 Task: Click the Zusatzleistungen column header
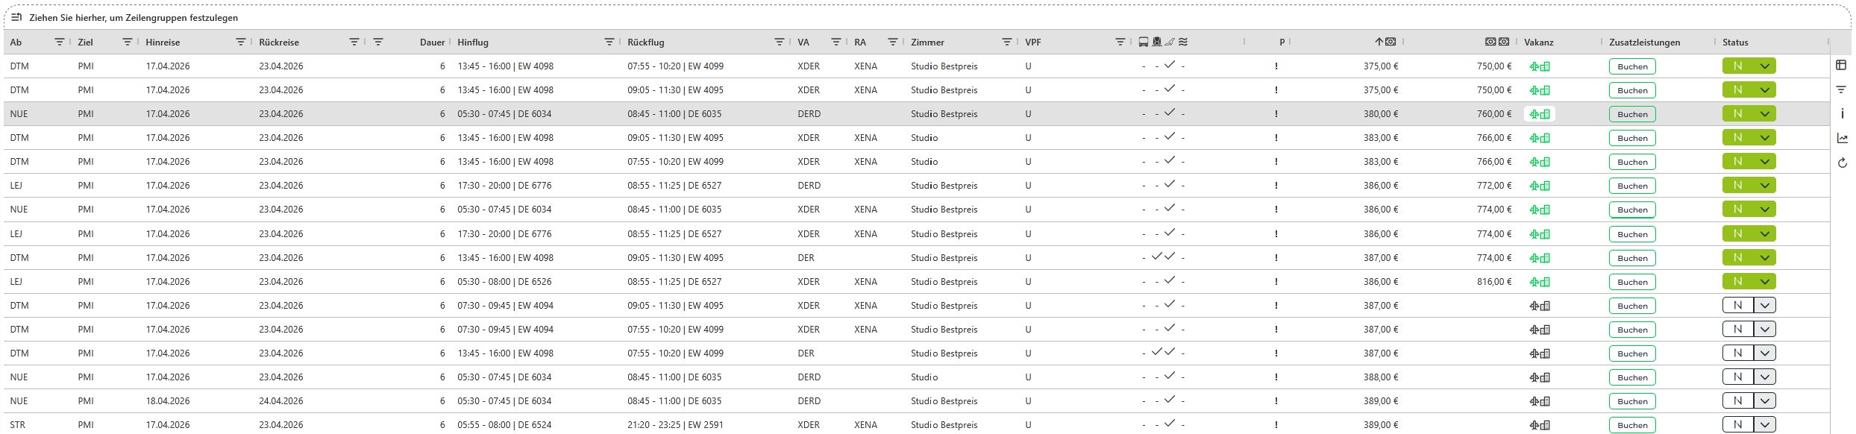(1644, 43)
